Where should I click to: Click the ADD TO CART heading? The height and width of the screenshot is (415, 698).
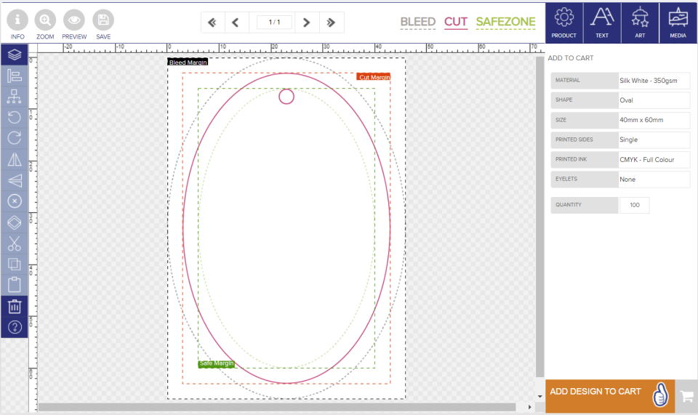(x=571, y=58)
